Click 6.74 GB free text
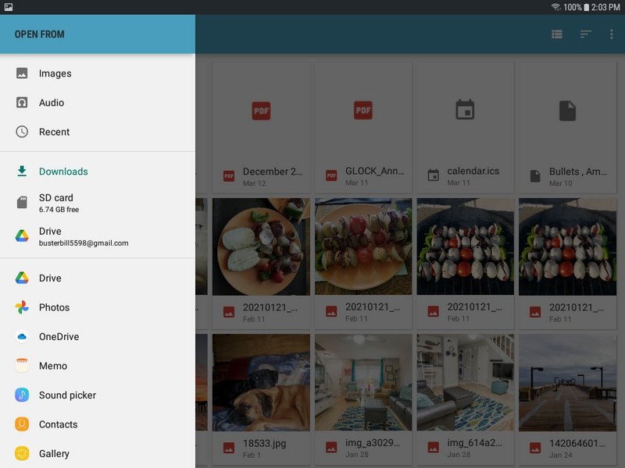 (x=59, y=209)
